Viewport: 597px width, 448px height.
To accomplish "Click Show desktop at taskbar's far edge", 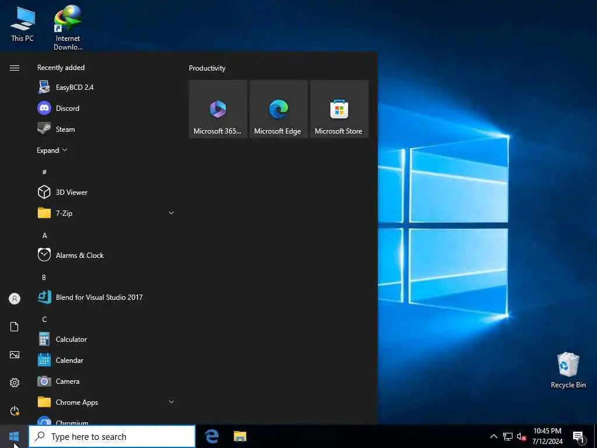I will pos(595,436).
